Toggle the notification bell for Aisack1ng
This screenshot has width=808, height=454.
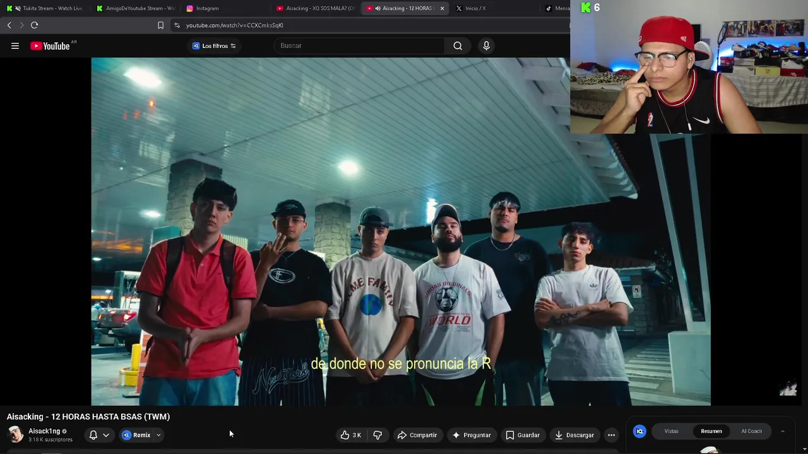pyautogui.click(x=93, y=435)
